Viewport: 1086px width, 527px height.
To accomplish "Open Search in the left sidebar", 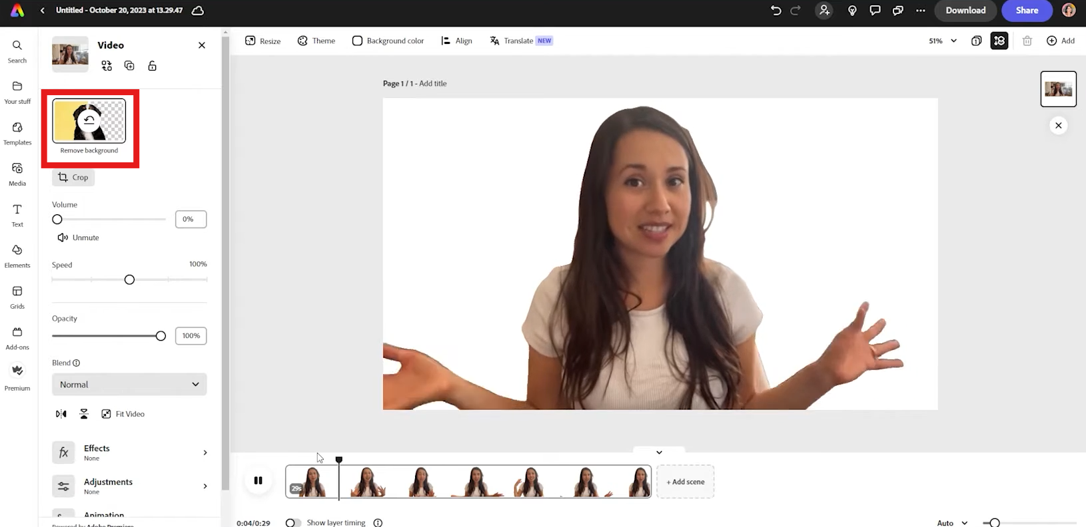I will (x=17, y=51).
